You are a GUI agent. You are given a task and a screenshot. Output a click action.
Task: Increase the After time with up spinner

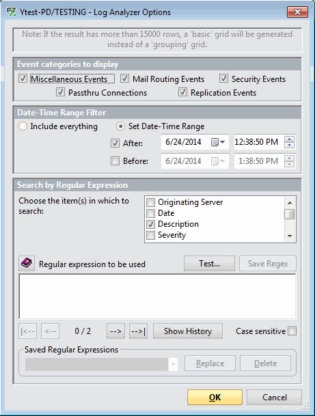(x=289, y=139)
